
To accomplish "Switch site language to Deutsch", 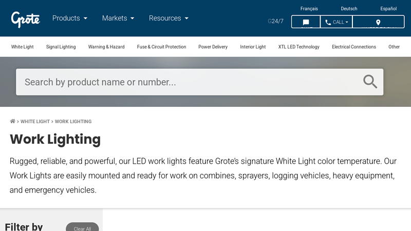I will click(x=349, y=9).
